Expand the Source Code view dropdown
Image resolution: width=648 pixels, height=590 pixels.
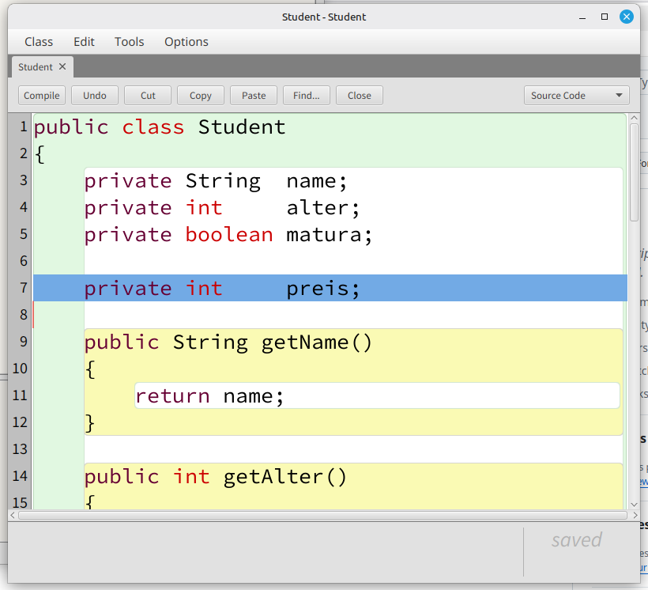point(576,96)
